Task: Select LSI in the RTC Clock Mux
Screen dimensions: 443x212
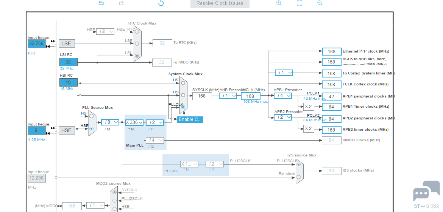Action: (x=137, y=56)
